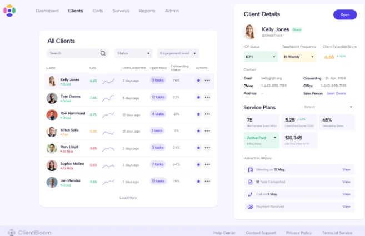Open the Reports tab

[147, 11]
